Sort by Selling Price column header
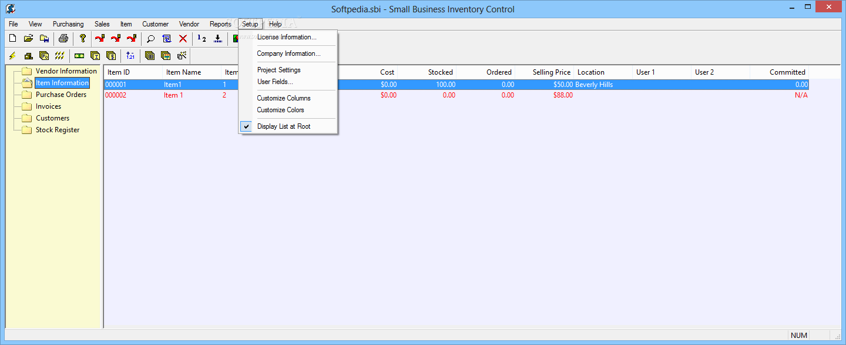The width and height of the screenshot is (846, 345). point(545,72)
